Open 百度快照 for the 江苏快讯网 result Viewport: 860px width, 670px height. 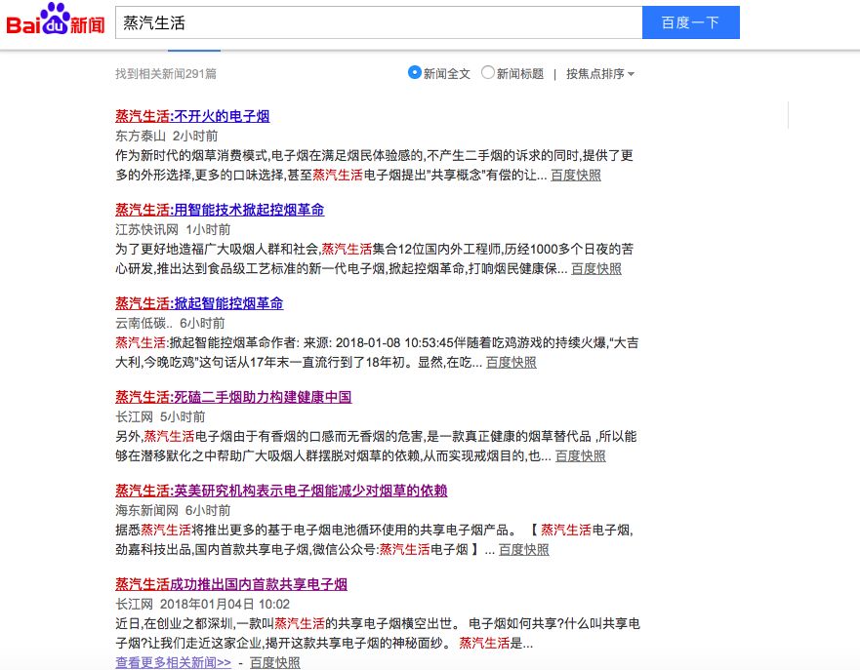596,269
